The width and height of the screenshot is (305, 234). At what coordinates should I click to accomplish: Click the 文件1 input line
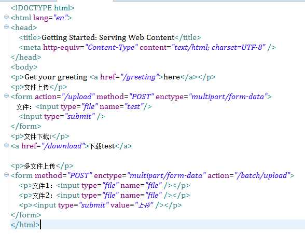(x=104, y=186)
